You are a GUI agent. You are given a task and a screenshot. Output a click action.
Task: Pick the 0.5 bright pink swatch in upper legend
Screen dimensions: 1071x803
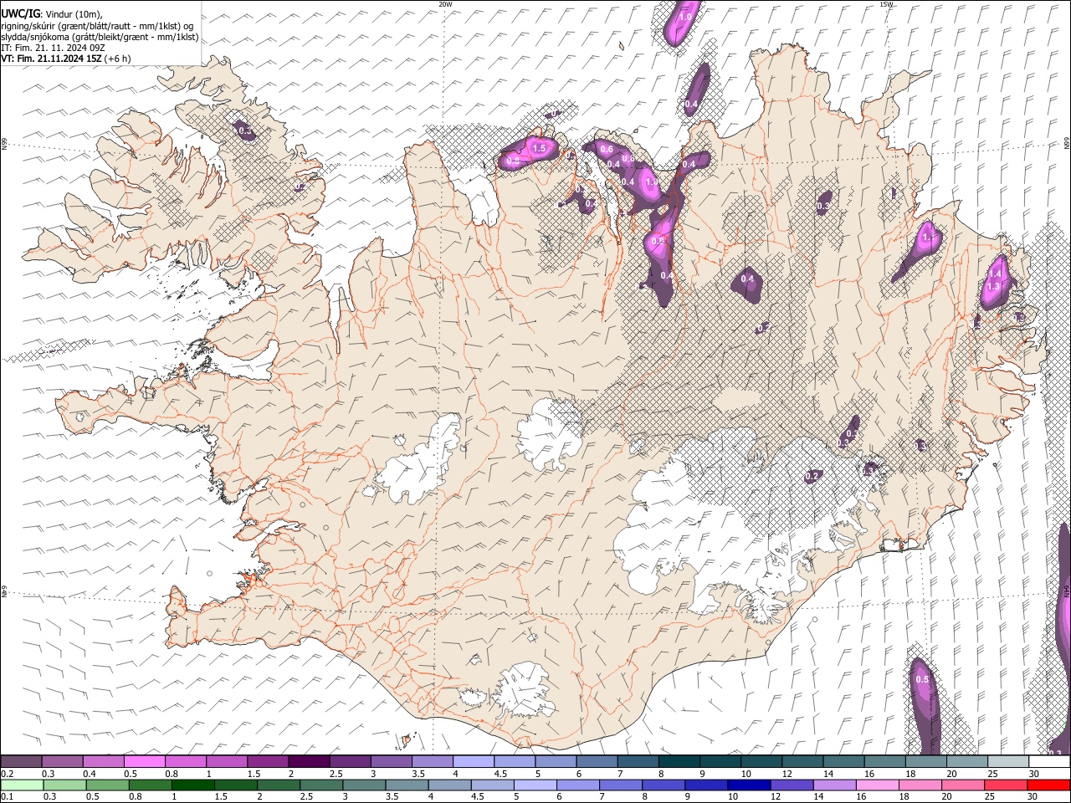click(x=145, y=761)
